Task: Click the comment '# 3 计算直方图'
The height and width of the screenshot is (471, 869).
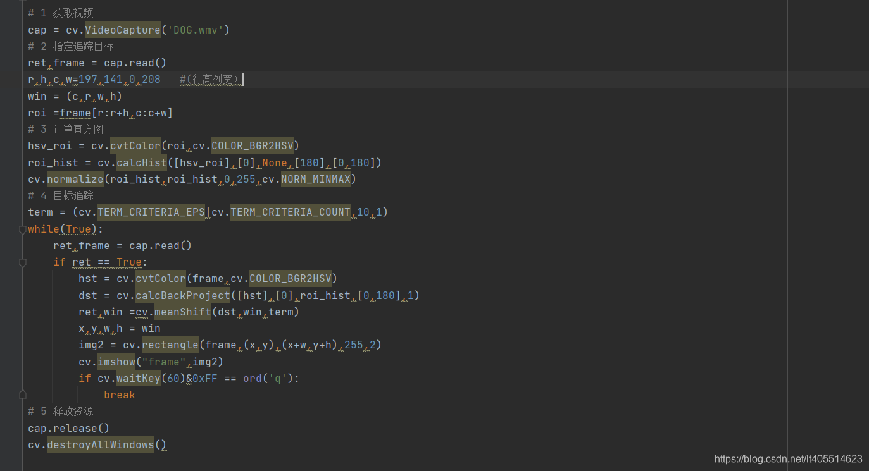Action: coord(66,129)
